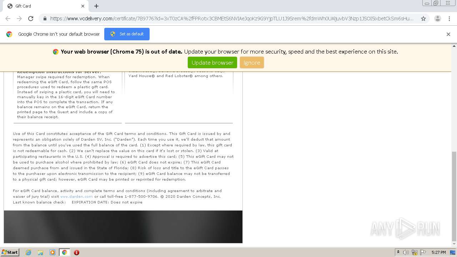Open a new tab with plus button

[x=96, y=6]
